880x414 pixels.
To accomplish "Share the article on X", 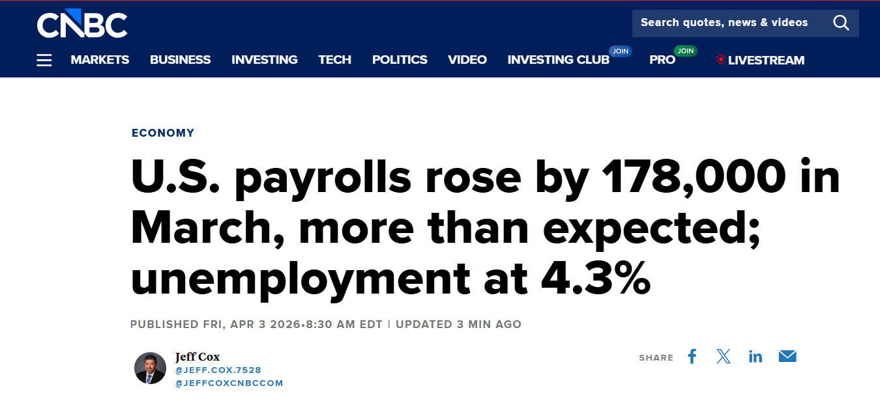I will click(x=724, y=357).
